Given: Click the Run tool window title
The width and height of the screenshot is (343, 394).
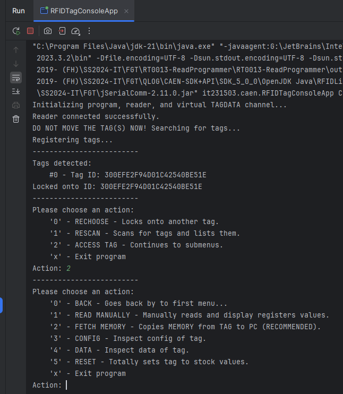Looking at the screenshot, I should (19, 11).
